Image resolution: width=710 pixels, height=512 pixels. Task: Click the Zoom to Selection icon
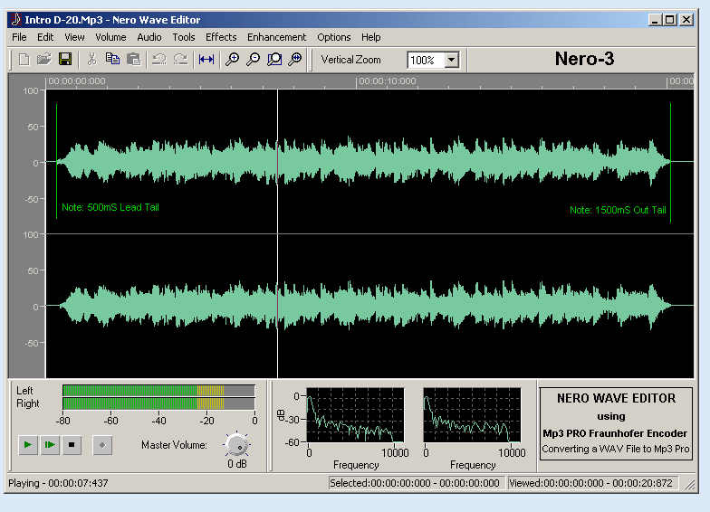click(x=274, y=60)
